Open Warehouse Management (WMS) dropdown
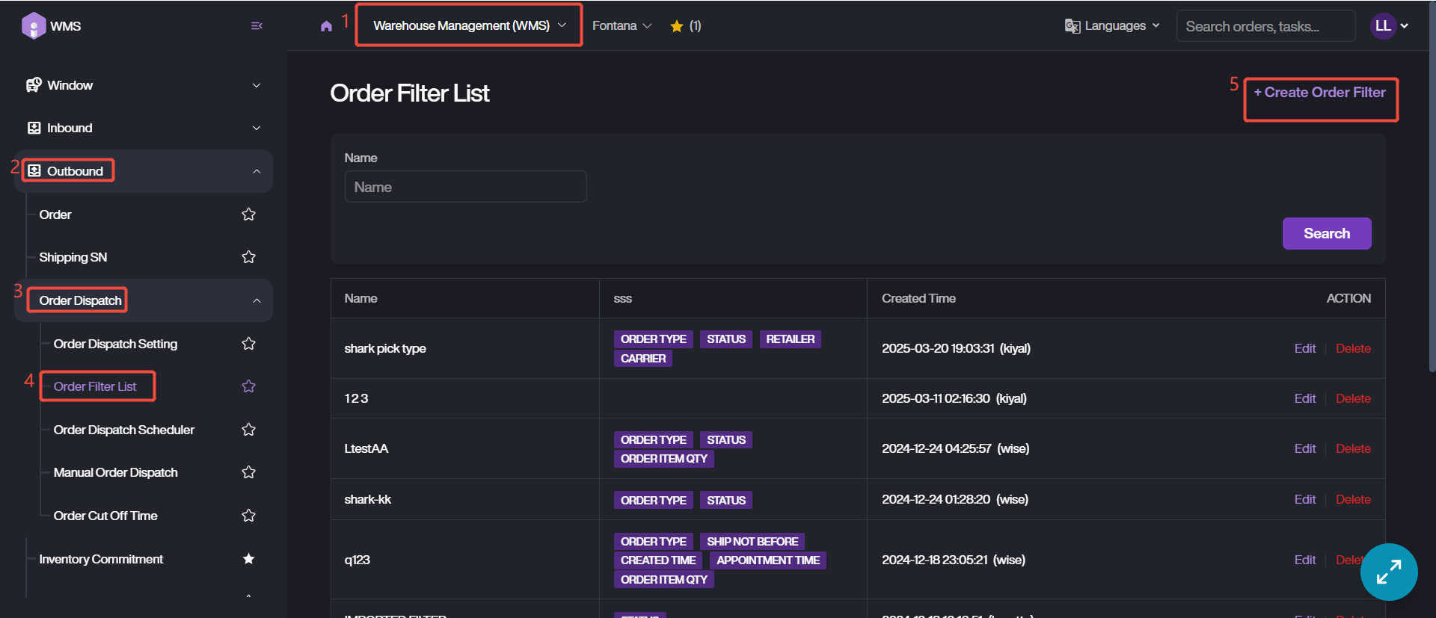 469,25
